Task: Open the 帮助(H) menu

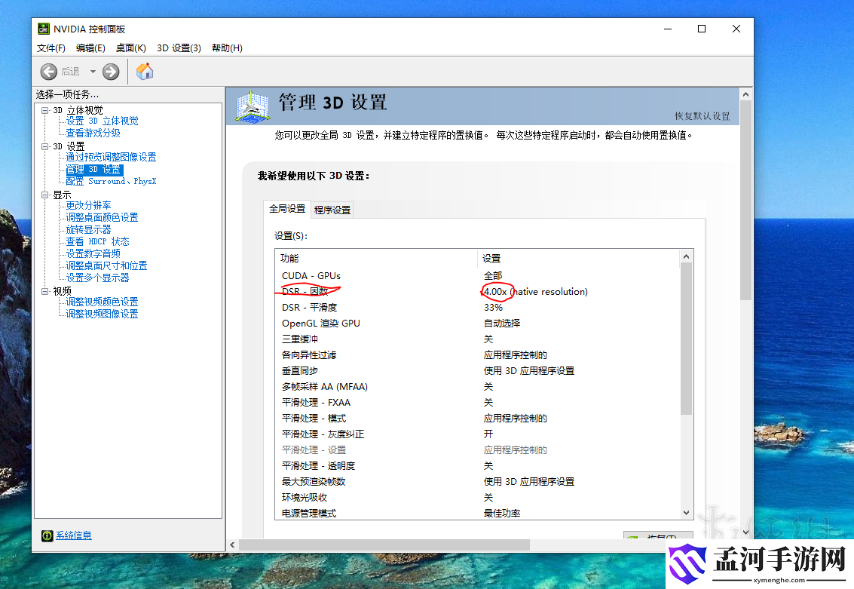Action: pos(227,48)
